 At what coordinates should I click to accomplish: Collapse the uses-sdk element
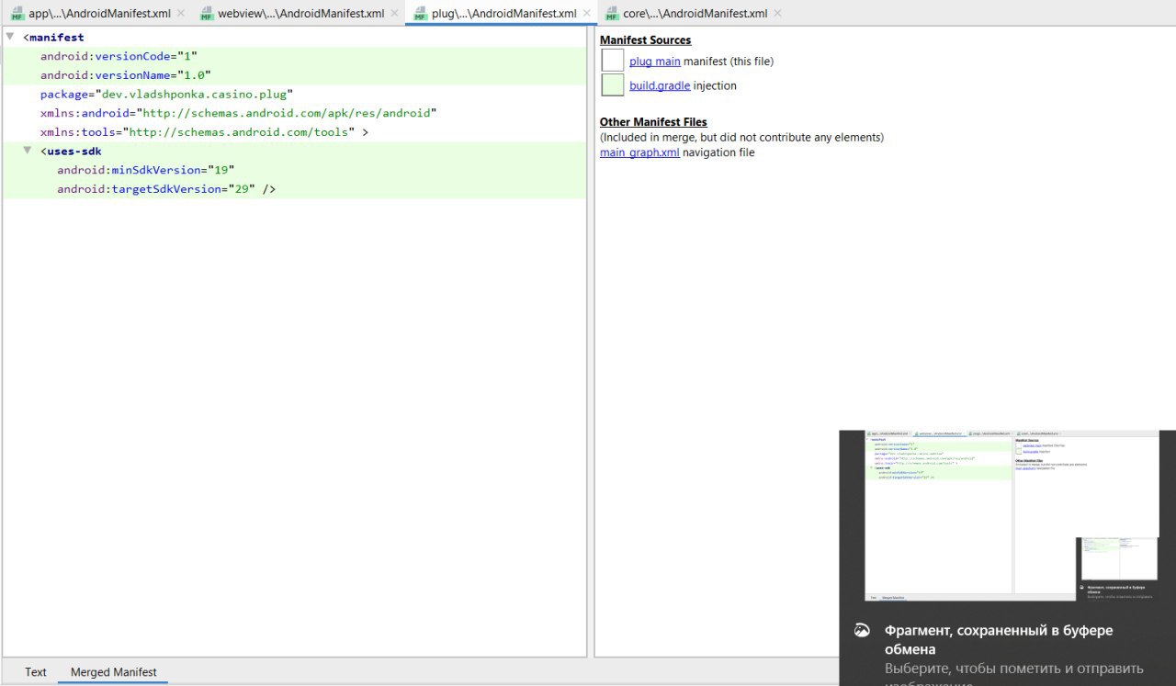click(x=28, y=151)
